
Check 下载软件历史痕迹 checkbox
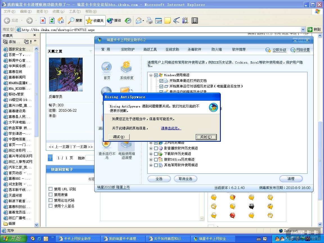156,154
